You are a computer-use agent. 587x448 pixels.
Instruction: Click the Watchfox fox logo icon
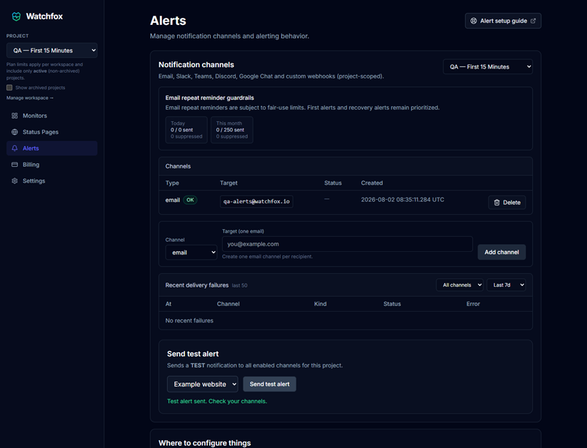16,16
